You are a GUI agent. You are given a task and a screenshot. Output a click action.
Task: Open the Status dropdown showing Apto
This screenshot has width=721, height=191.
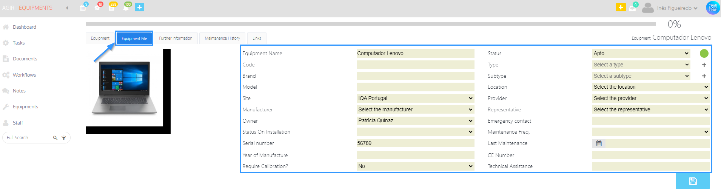[x=641, y=54]
